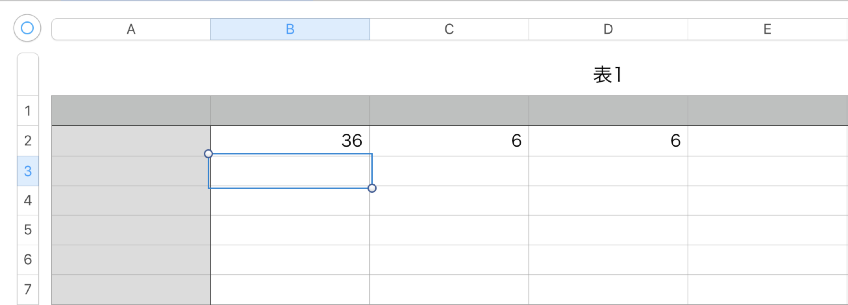Select column A header
Viewport: 848px width, 305px height.
(131, 29)
